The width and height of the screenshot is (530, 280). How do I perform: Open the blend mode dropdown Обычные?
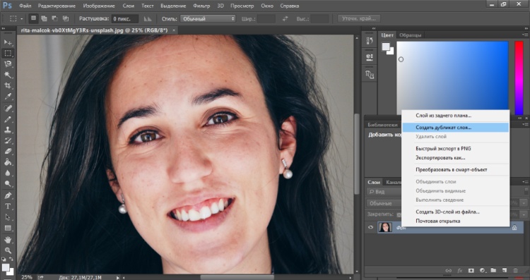point(383,203)
